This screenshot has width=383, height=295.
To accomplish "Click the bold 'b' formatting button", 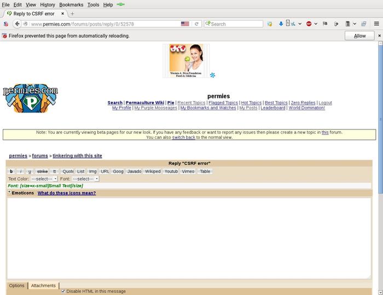I will click(11, 172).
